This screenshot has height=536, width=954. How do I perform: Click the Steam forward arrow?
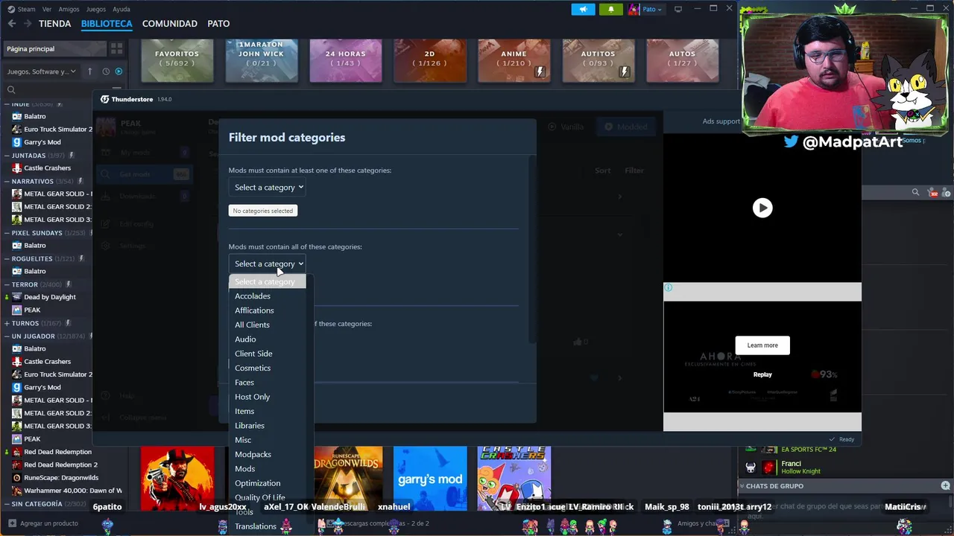(27, 24)
